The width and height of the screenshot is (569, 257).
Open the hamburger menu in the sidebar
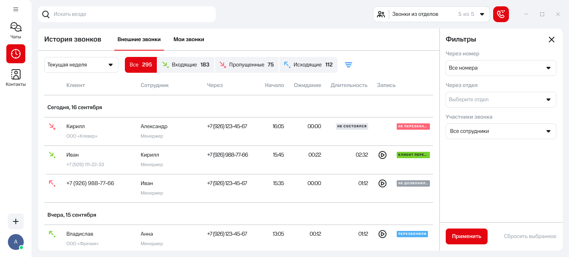click(16, 9)
